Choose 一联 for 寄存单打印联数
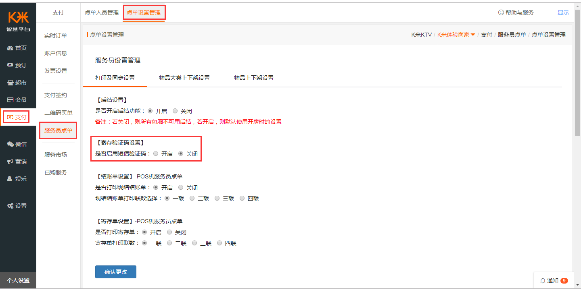 tap(144, 243)
